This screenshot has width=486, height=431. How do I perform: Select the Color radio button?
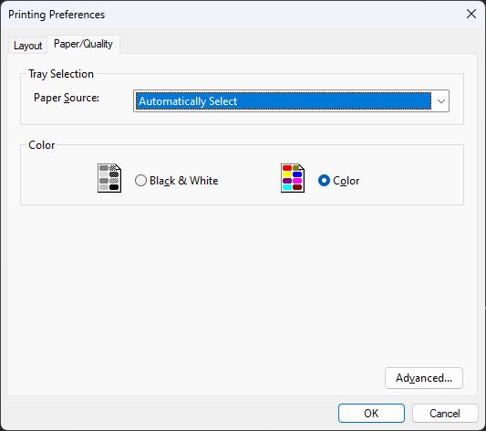tap(324, 180)
